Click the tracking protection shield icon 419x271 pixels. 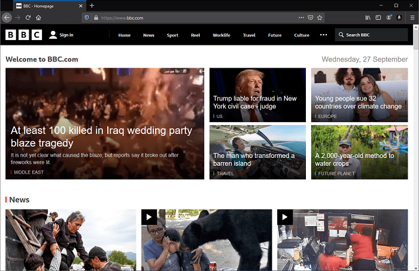(x=86, y=18)
